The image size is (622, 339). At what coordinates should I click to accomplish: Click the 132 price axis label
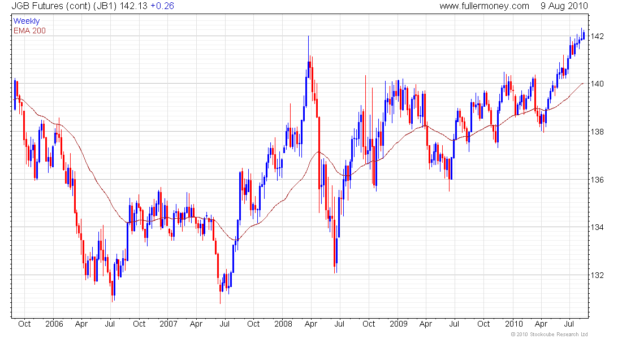[598, 275]
